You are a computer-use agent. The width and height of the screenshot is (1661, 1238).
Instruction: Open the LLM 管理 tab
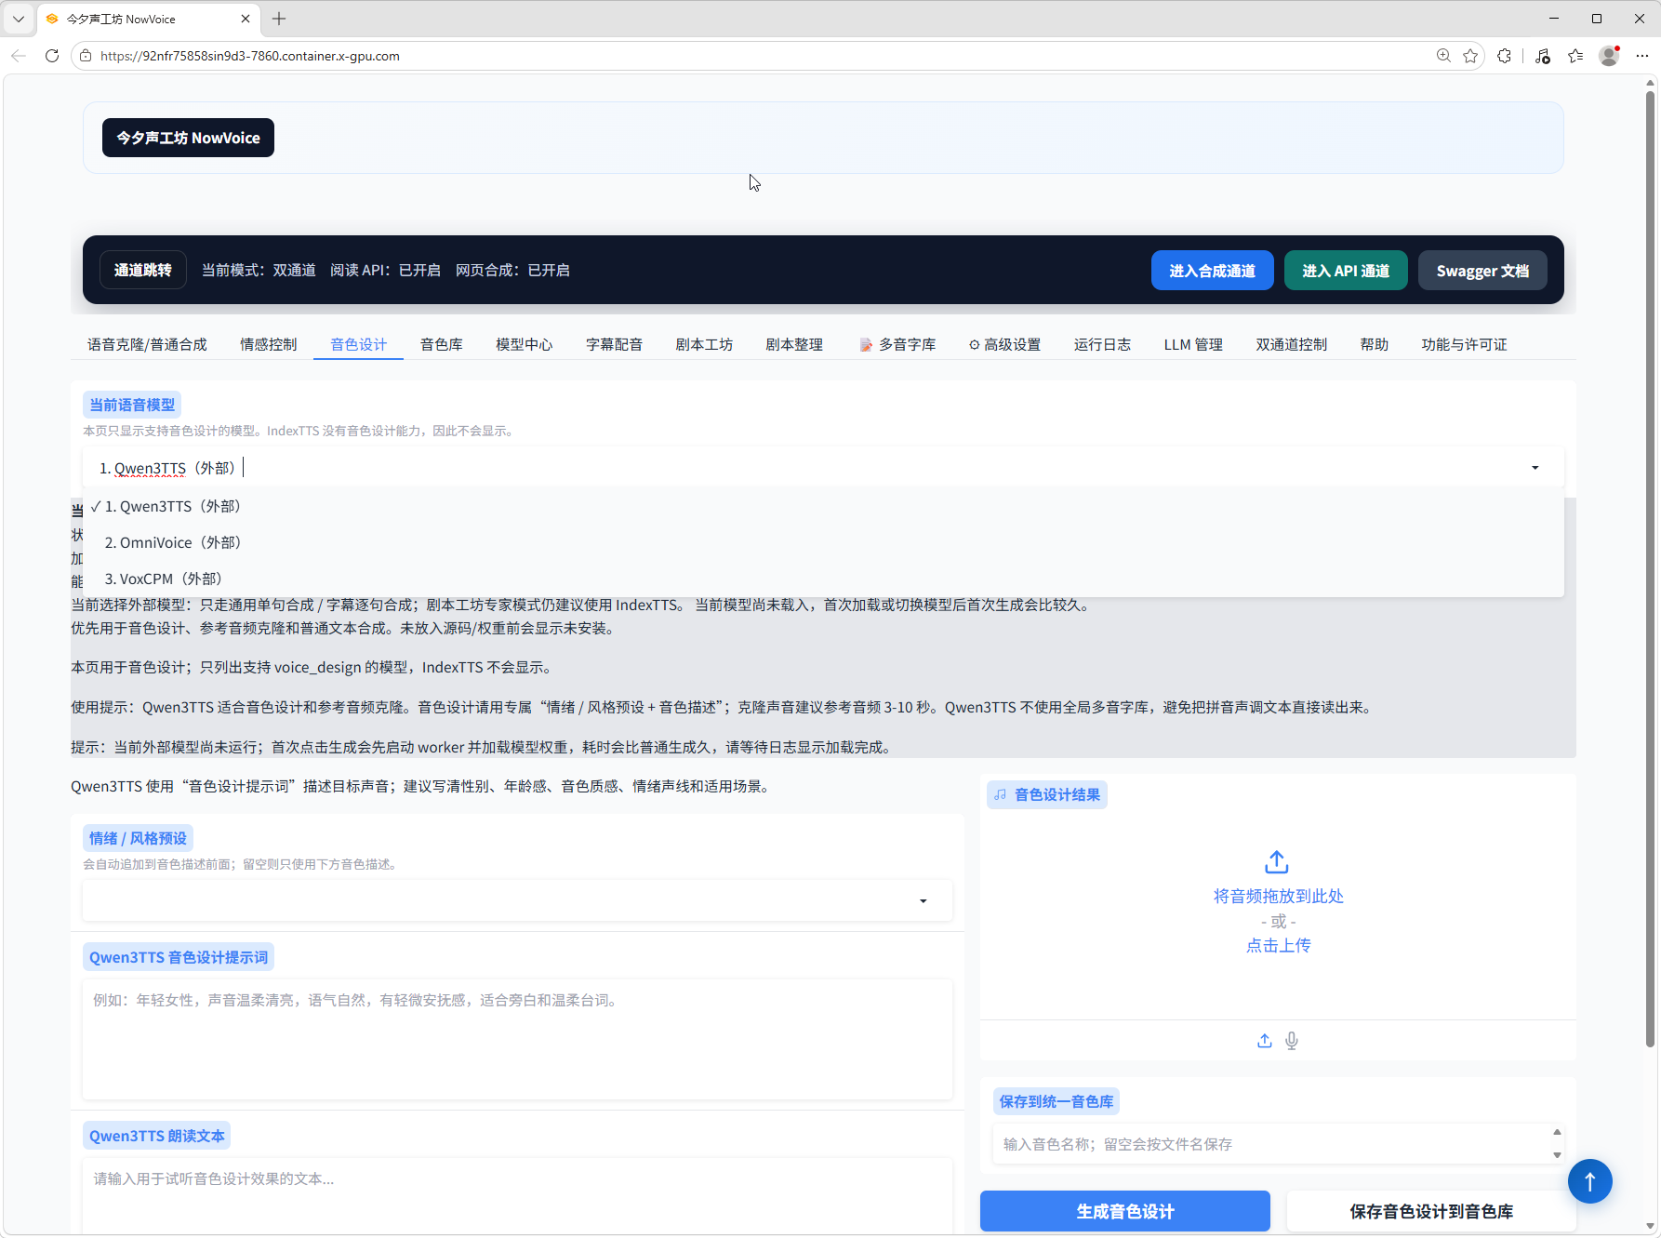(1193, 344)
